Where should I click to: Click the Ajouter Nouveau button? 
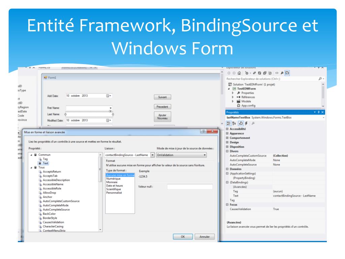click(x=162, y=117)
